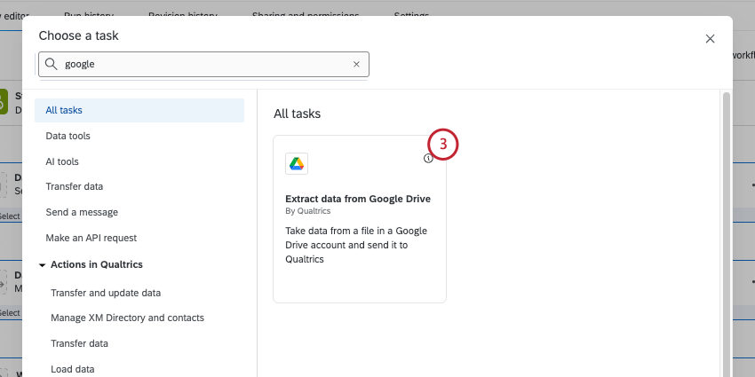
Task: Clear the google search text
Action: [x=356, y=64]
